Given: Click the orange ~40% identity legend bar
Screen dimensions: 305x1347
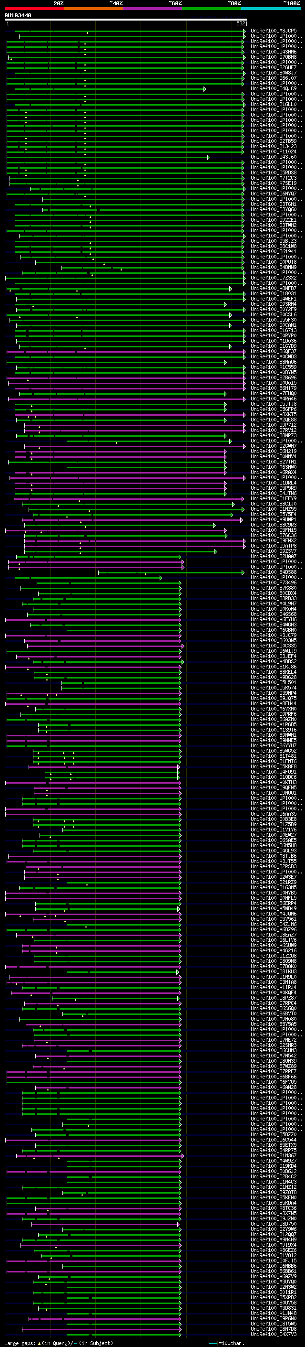Looking at the screenshot, I should [93, 9].
